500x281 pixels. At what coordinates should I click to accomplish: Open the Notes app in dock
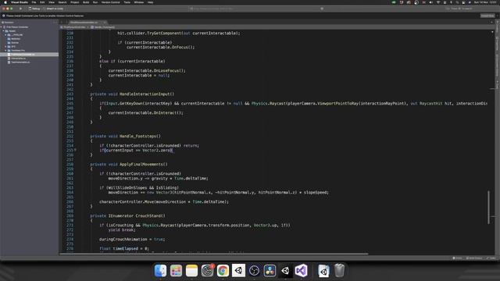coord(191,271)
